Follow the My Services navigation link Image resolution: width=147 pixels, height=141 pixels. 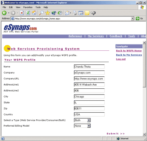96,36
